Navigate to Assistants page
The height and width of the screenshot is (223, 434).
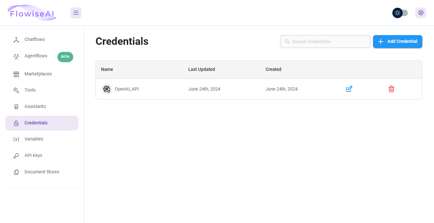[42, 107]
